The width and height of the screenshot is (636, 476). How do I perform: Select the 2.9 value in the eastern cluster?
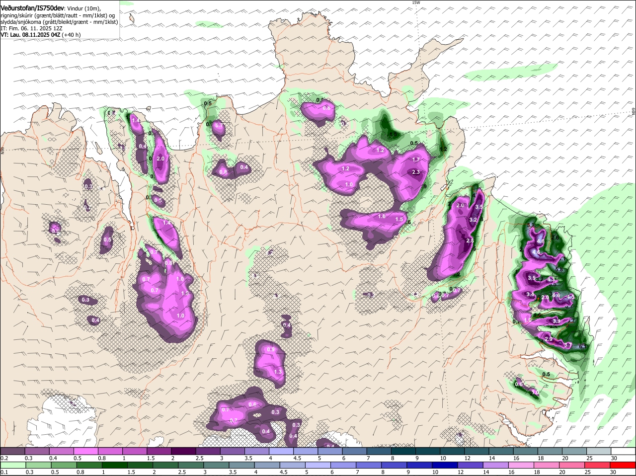[549, 339]
